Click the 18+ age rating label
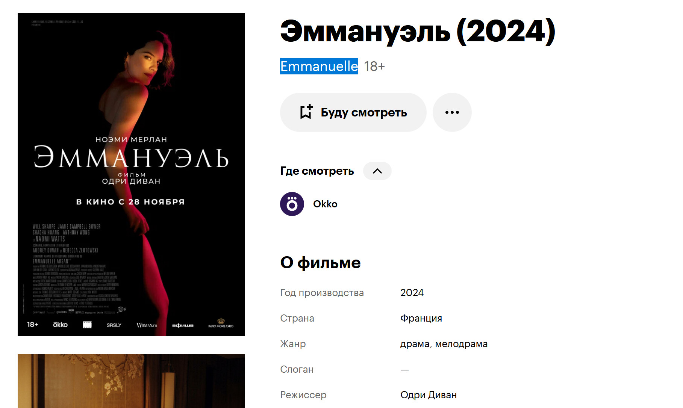683x408 pixels. pyautogui.click(x=374, y=66)
